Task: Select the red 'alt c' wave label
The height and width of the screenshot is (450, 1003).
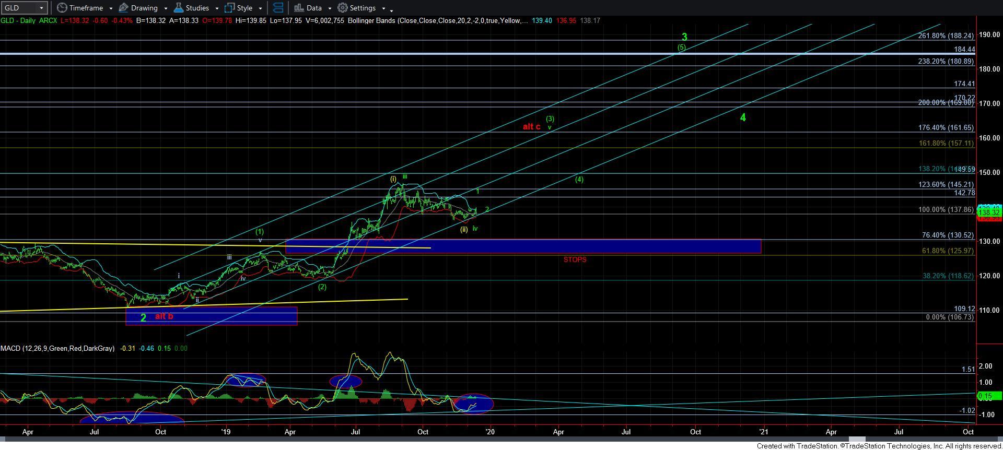Action: coord(531,127)
